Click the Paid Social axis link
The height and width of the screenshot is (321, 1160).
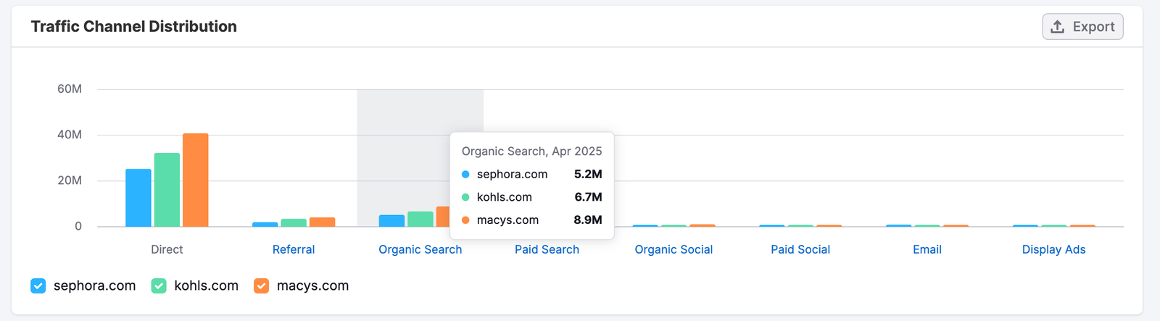(x=800, y=249)
